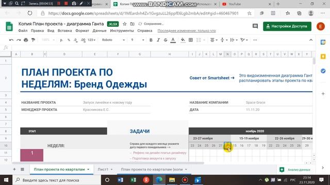Open vertical align dropdown
The image size is (330, 185).
coord(224,40)
